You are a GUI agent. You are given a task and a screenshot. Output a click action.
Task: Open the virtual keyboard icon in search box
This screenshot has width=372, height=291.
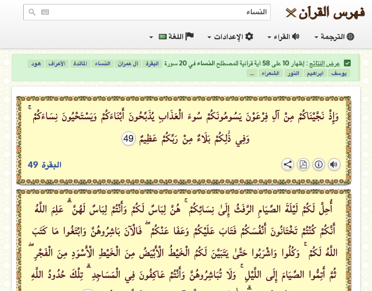(x=45, y=12)
